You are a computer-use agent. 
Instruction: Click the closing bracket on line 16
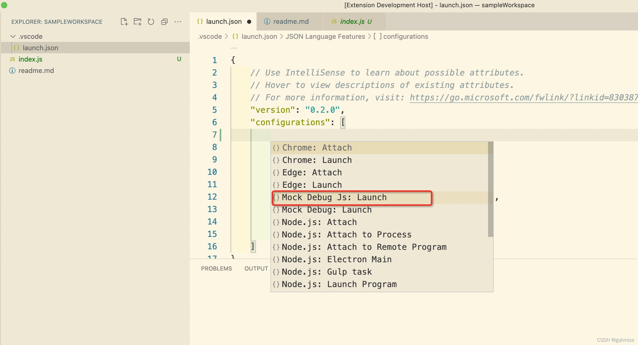click(253, 246)
